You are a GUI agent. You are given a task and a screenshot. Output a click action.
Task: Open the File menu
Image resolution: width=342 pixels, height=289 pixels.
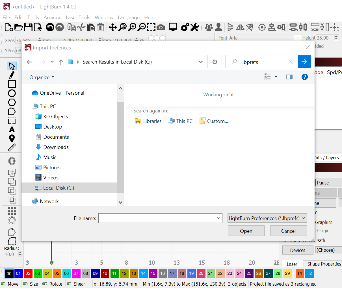tap(6, 18)
